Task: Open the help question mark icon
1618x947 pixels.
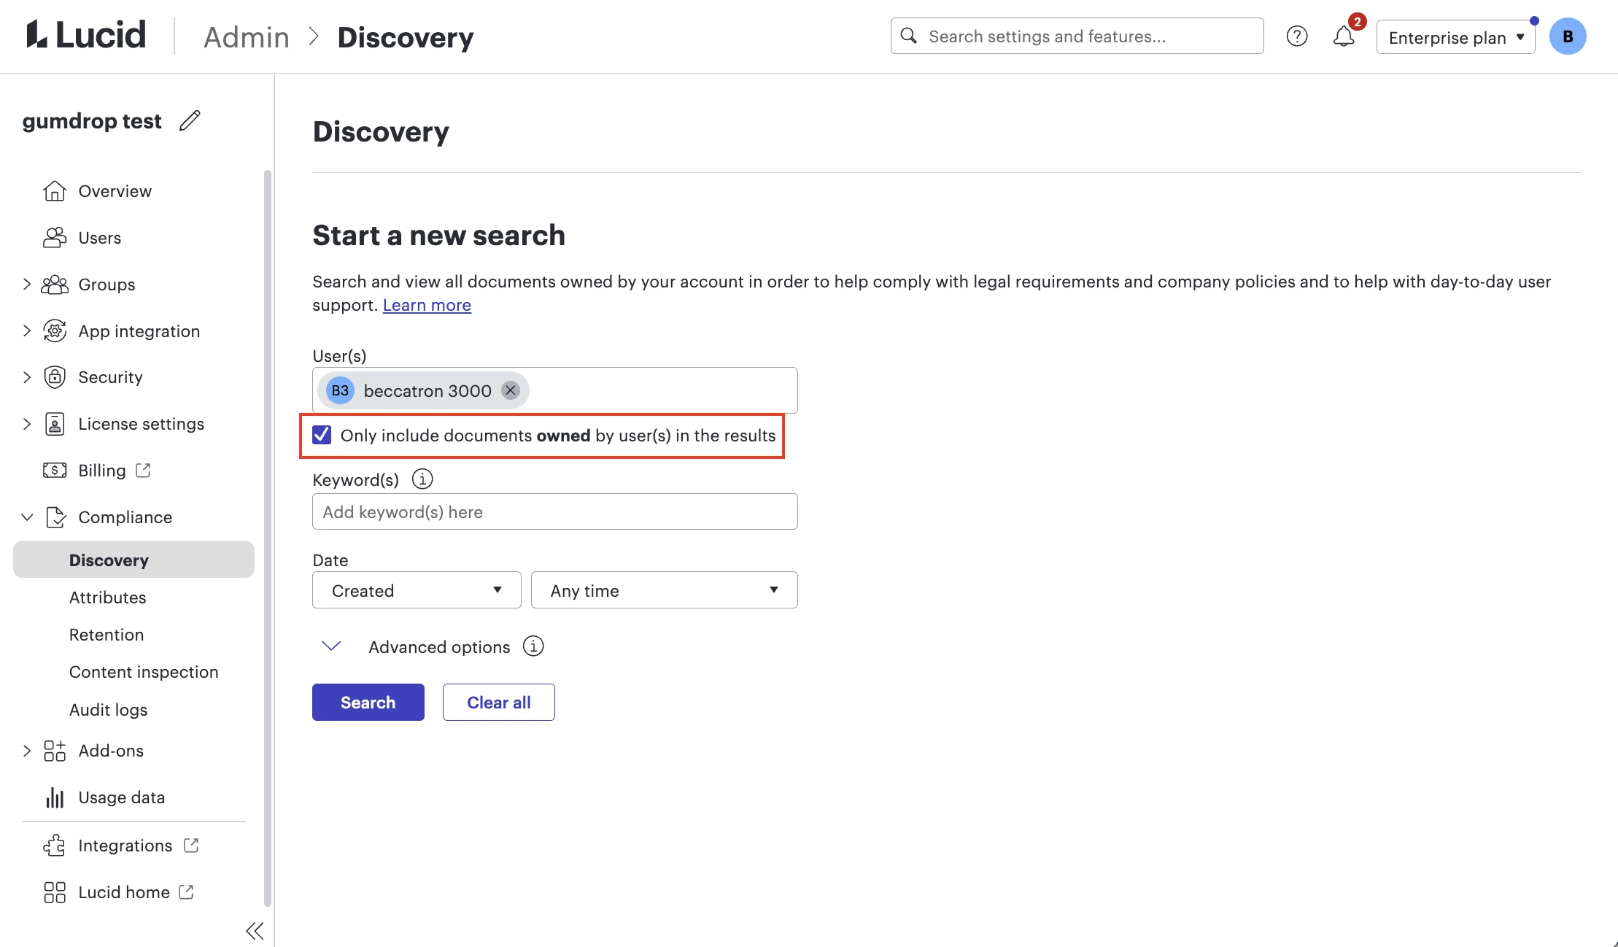Action: click(x=1296, y=36)
